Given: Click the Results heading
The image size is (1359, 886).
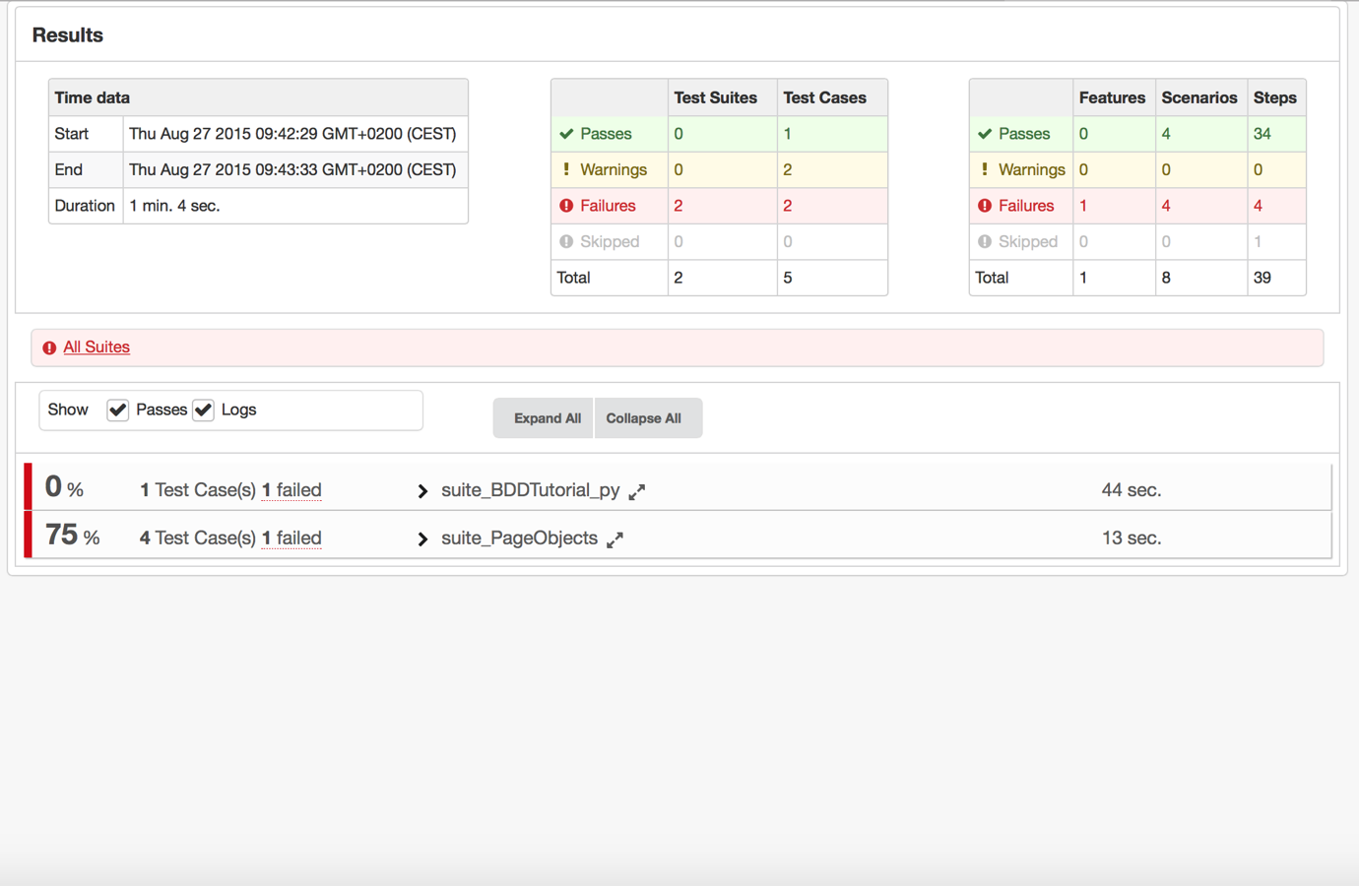Looking at the screenshot, I should (68, 35).
